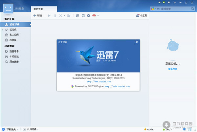Close the 关于迅雷 dialog
Viewport: 197px width, 132px height.
click(137, 42)
